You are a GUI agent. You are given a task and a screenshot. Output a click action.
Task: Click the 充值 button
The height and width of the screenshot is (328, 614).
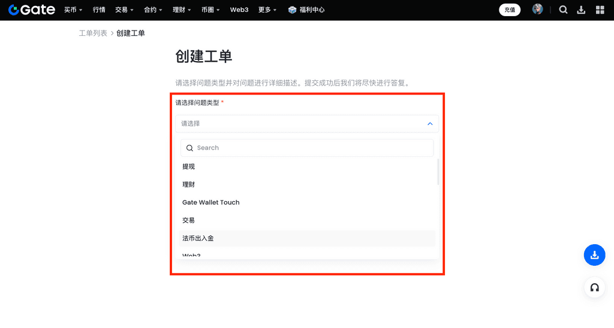510,10
